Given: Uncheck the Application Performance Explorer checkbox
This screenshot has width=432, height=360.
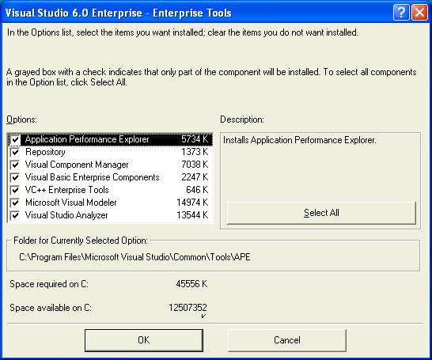Looking at the screenshot, I should point(15,139).
